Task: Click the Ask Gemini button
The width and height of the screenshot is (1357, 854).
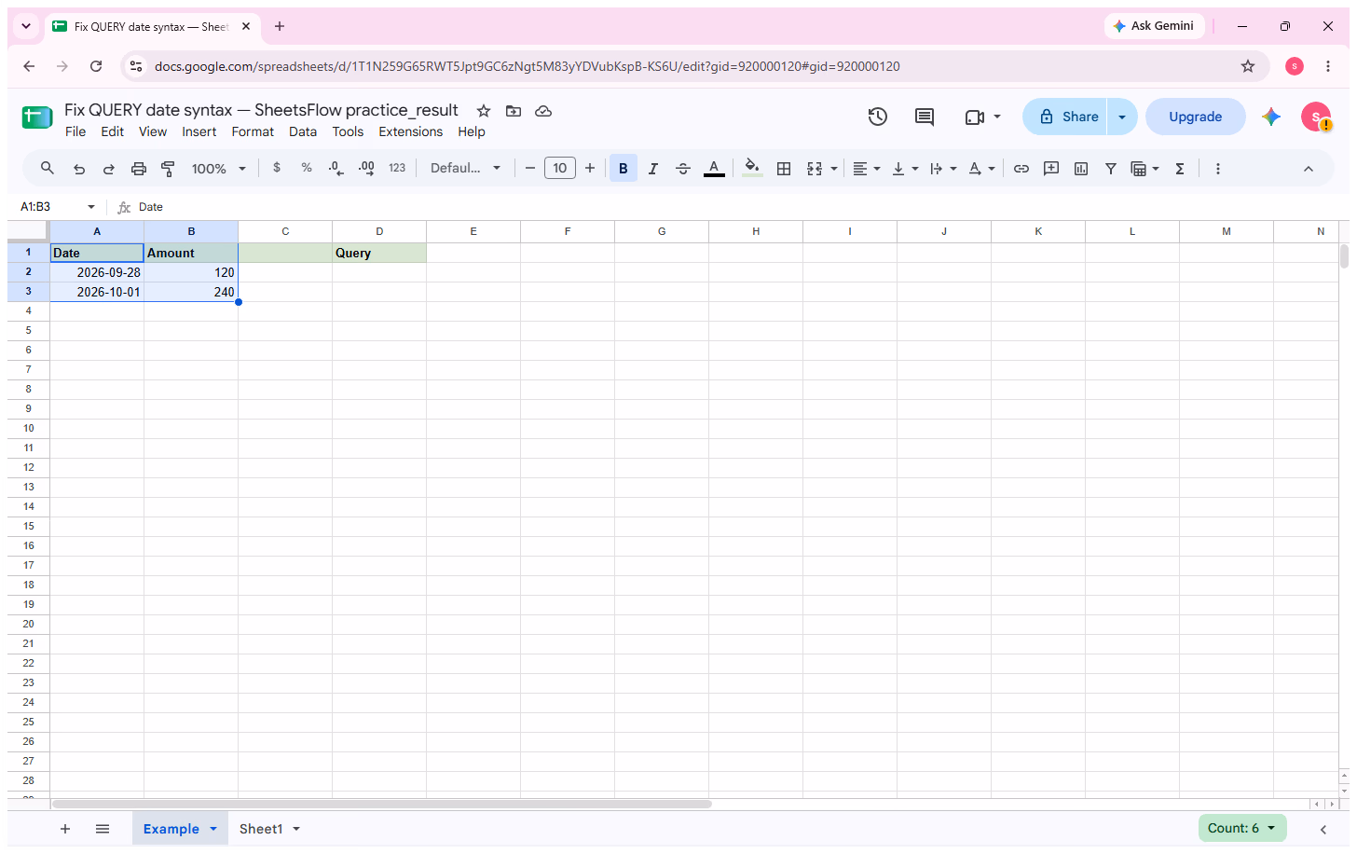Action: pyautogui.click(x=1154, y=26)
